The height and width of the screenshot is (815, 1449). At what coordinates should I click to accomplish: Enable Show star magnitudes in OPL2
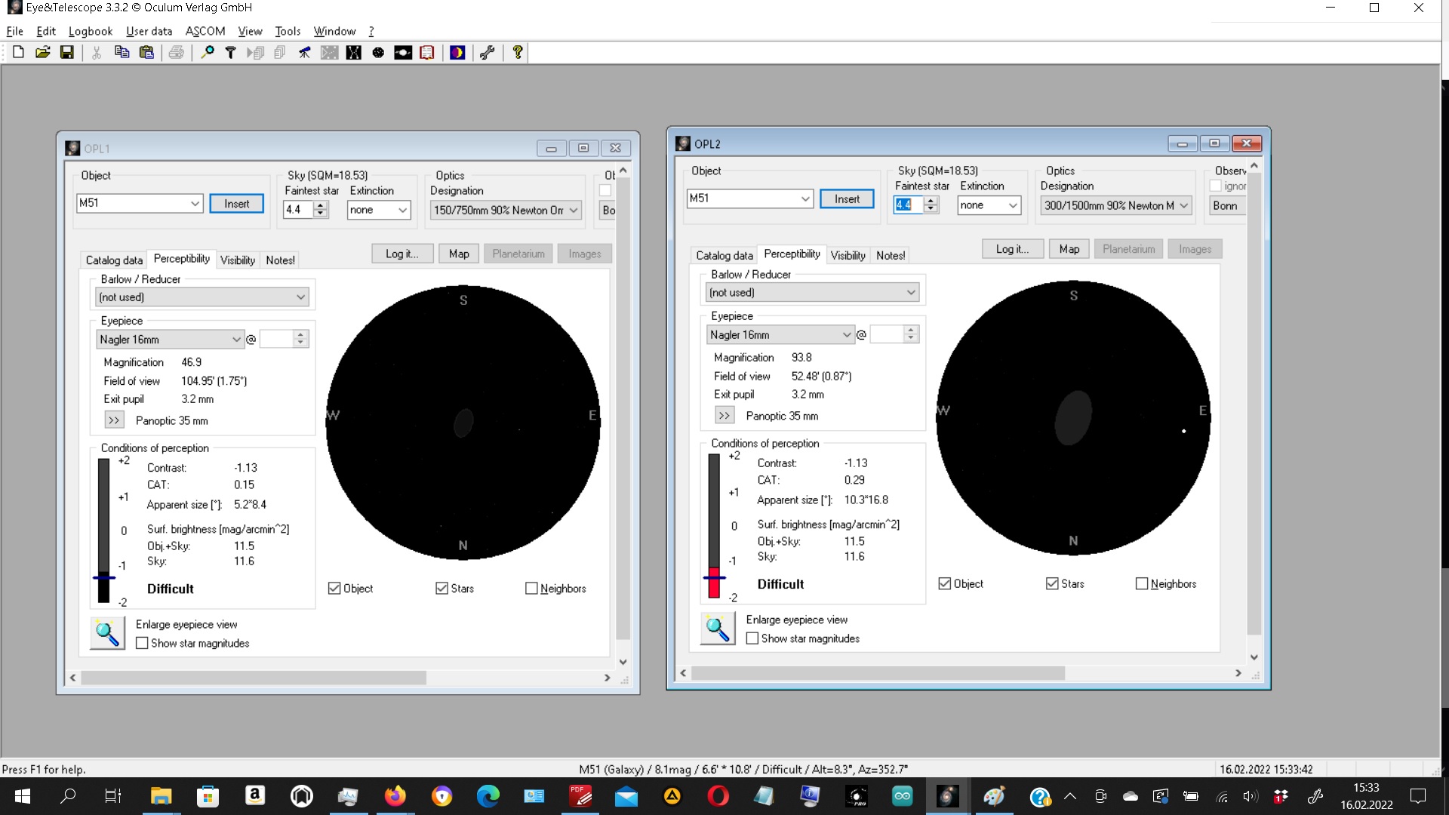point(752,638)
